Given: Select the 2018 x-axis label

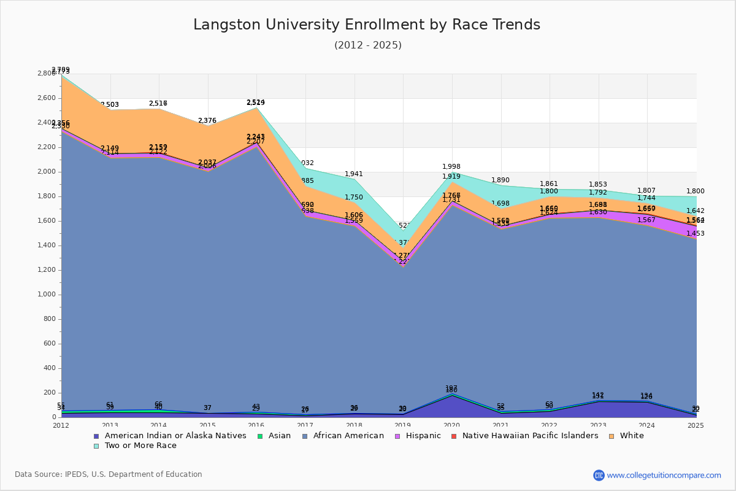Looking at the screenshot, I should 354,425.
